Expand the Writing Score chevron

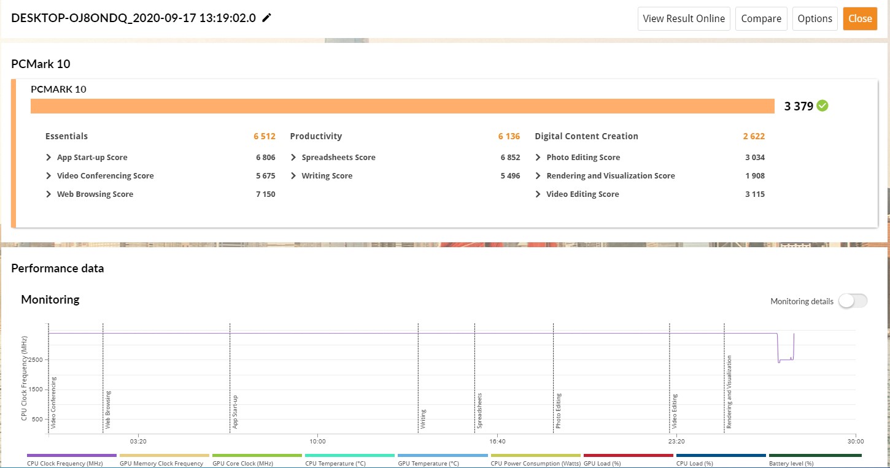[x=293, y=176]
